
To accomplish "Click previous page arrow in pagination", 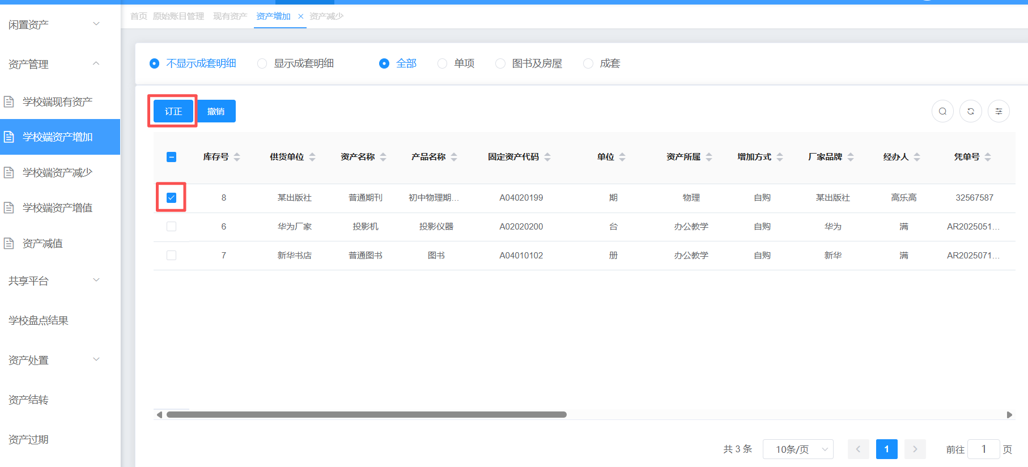I will [x=858, y=449].
